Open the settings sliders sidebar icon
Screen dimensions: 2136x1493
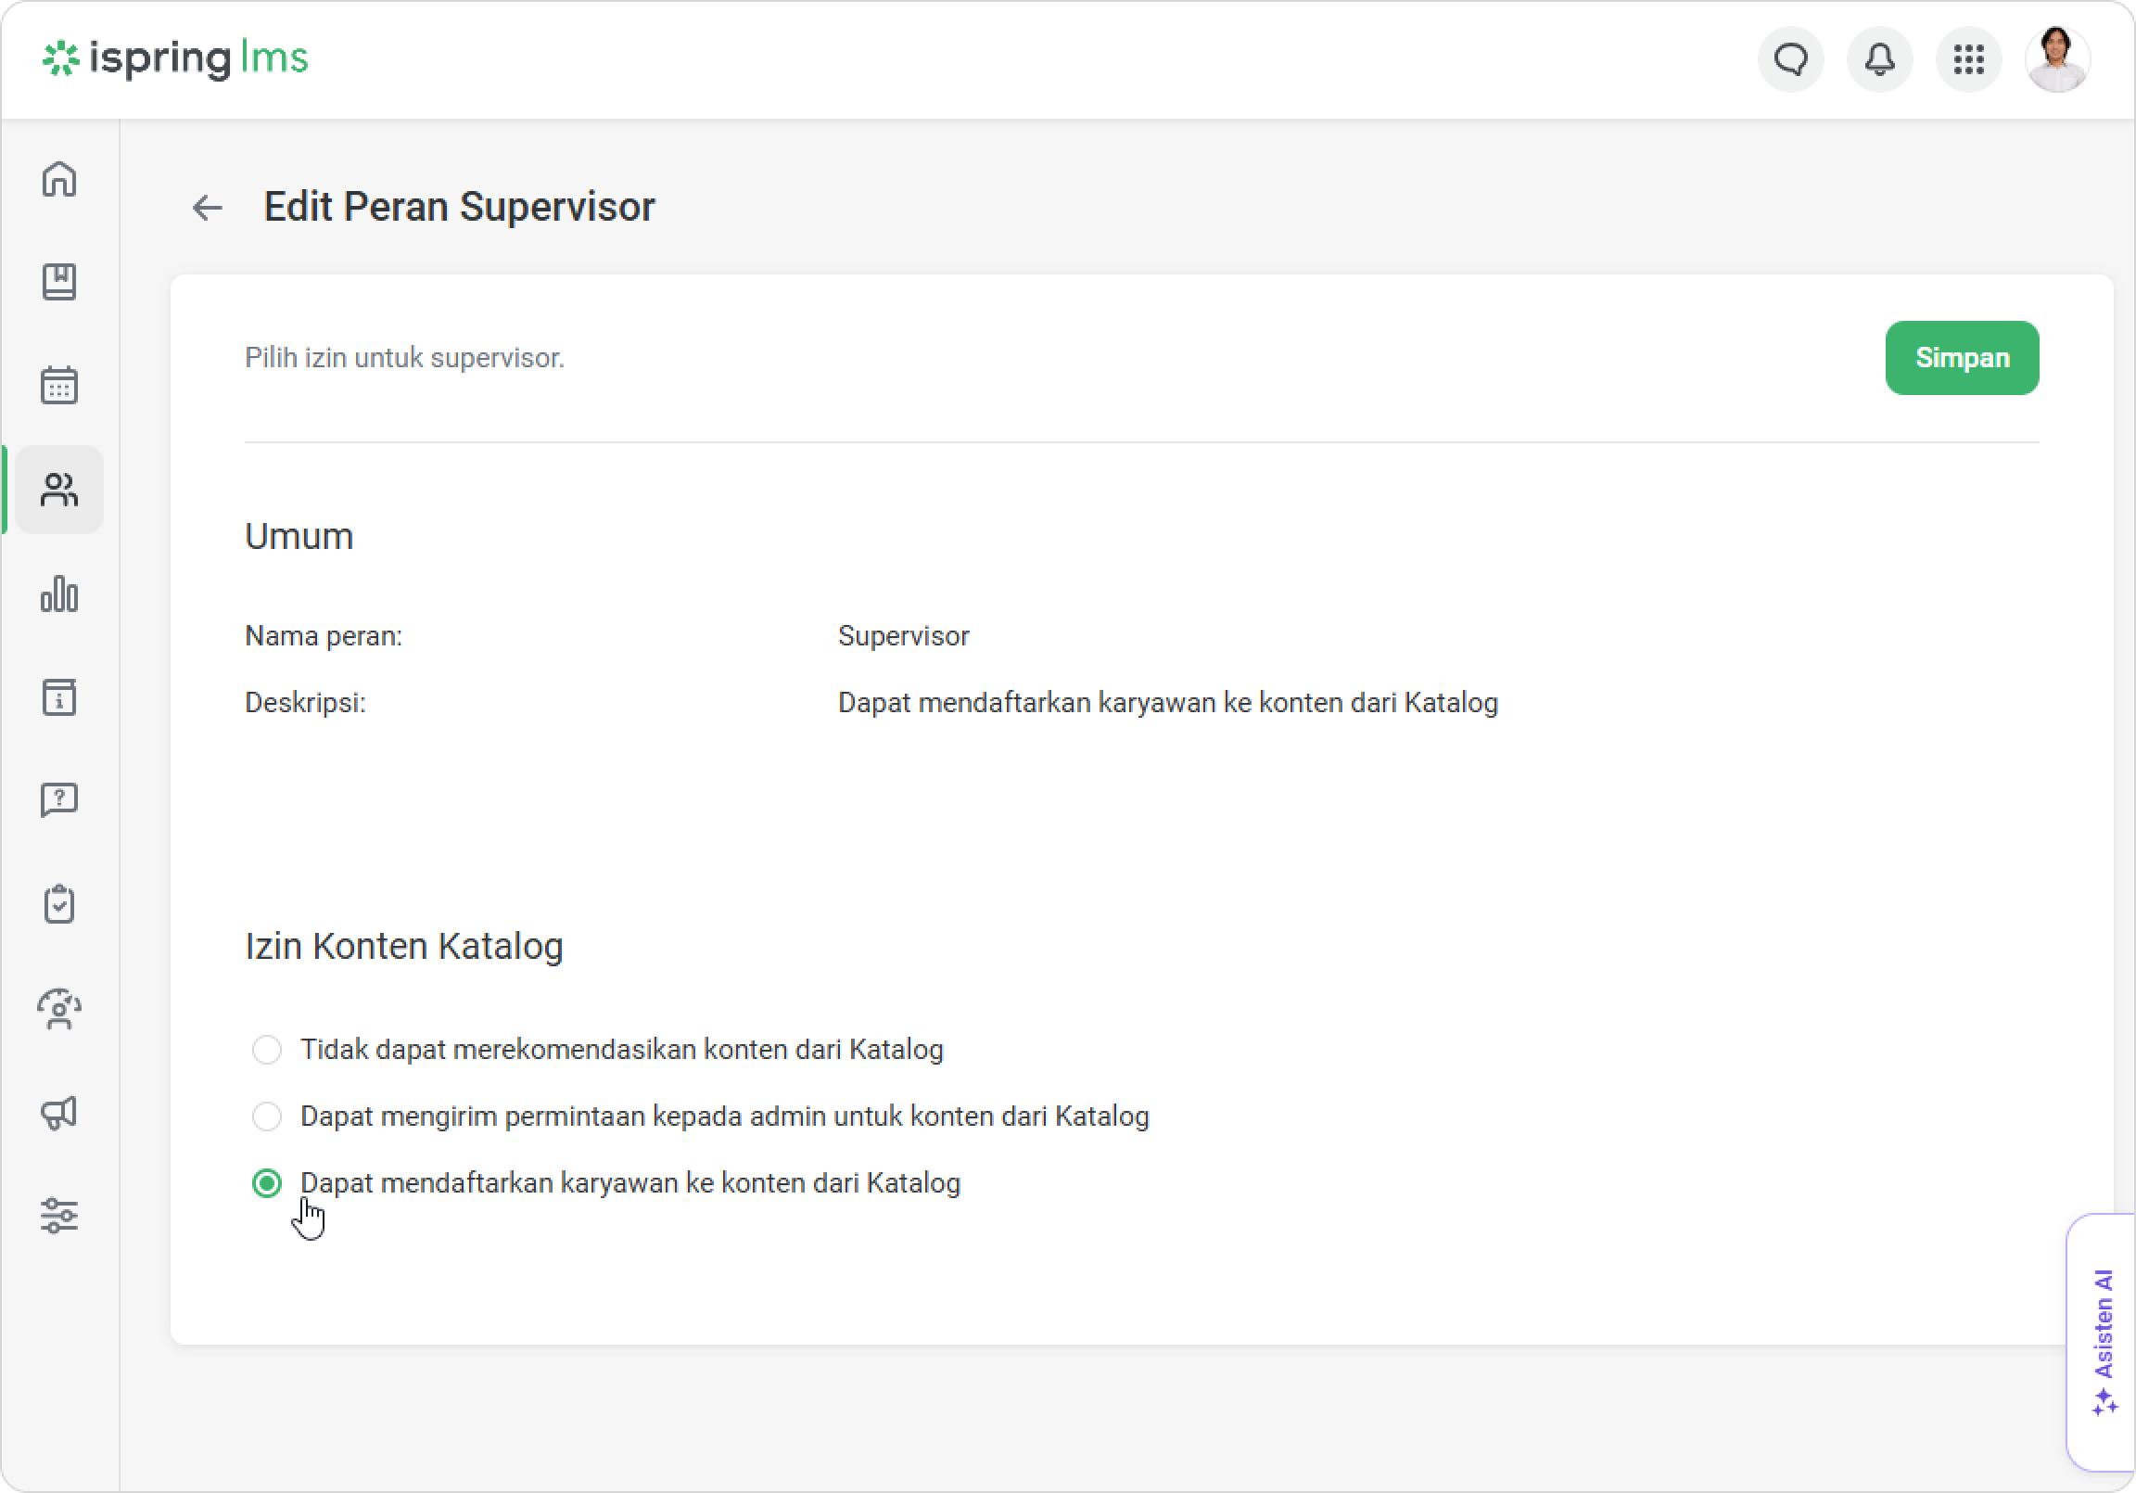click(59, 1216)
